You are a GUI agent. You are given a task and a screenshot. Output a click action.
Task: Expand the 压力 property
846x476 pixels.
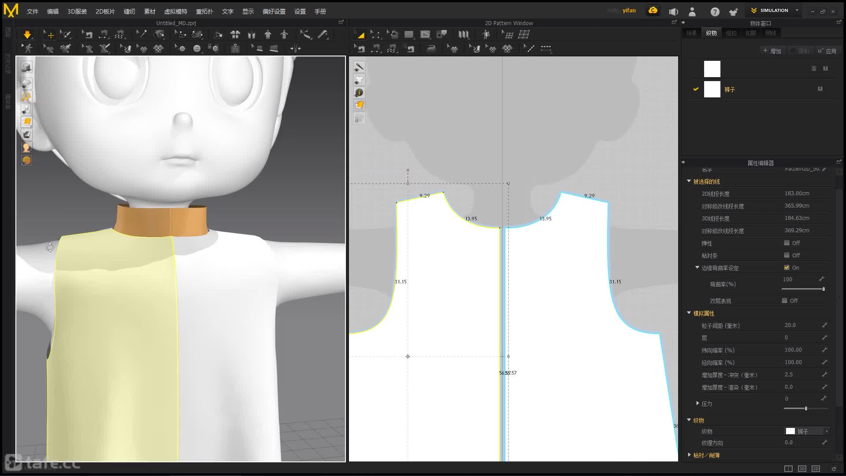click(698, 403)
